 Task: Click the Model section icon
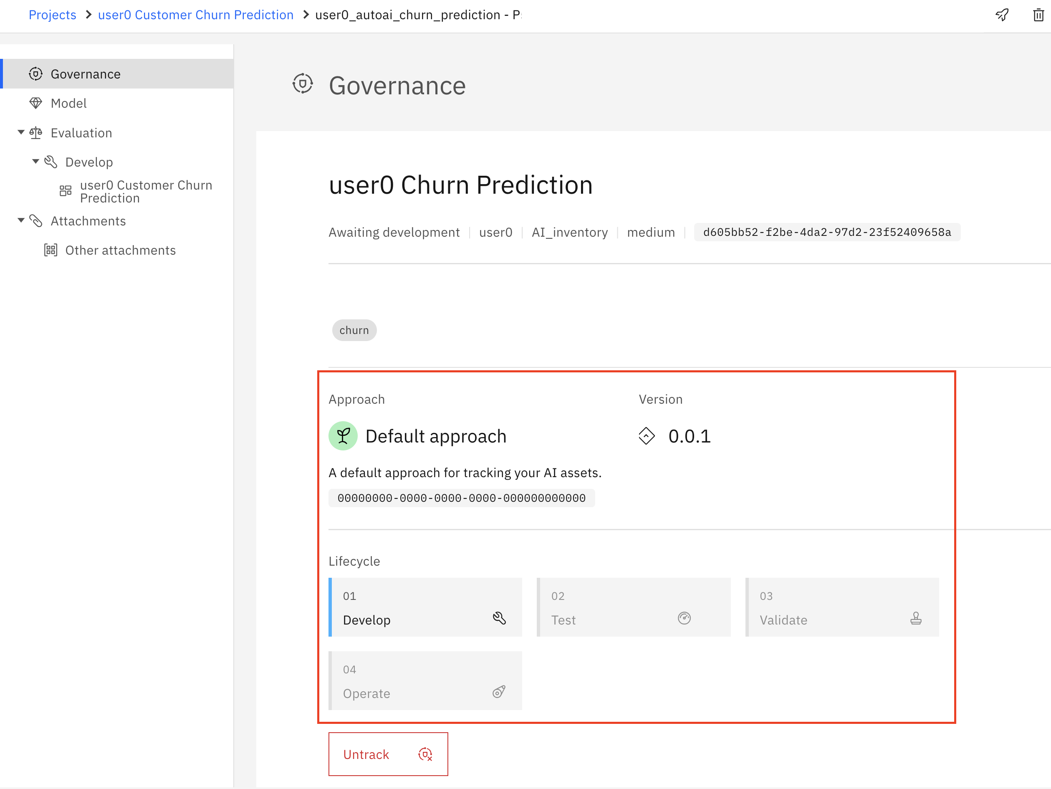point(35,103)
